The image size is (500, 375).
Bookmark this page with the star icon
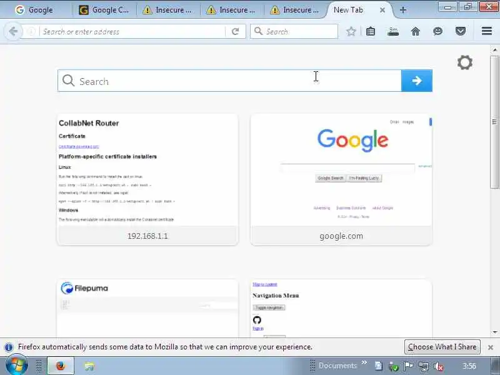[351, 31]
